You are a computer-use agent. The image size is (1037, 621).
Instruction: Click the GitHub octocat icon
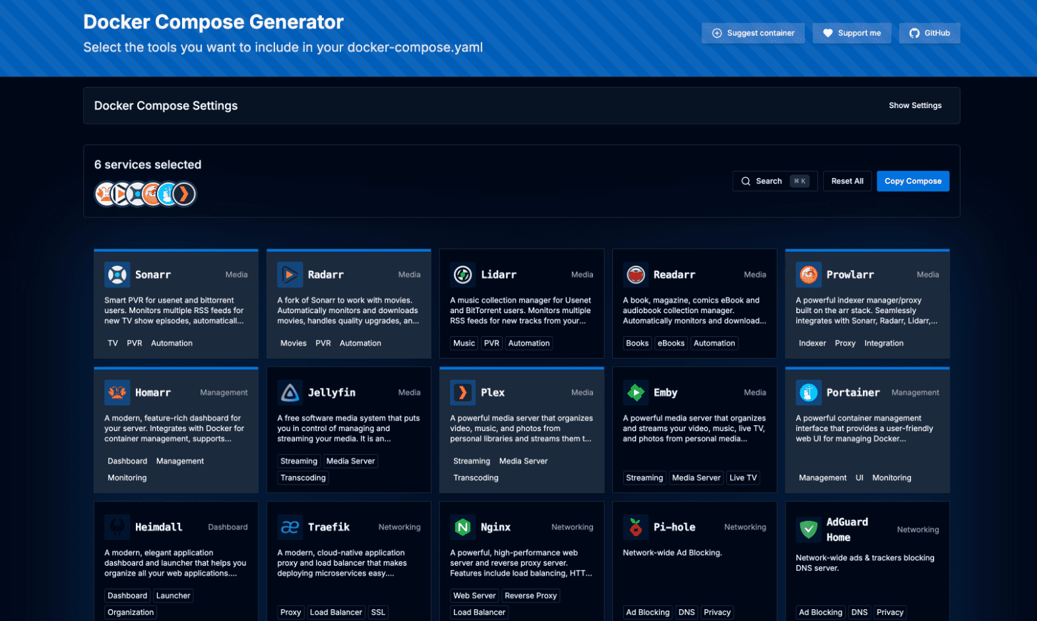[x=914, y=33]
